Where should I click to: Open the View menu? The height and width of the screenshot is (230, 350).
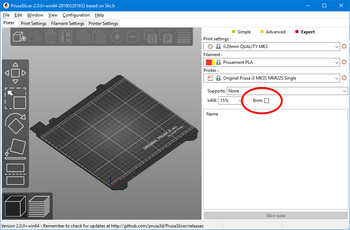53,15
